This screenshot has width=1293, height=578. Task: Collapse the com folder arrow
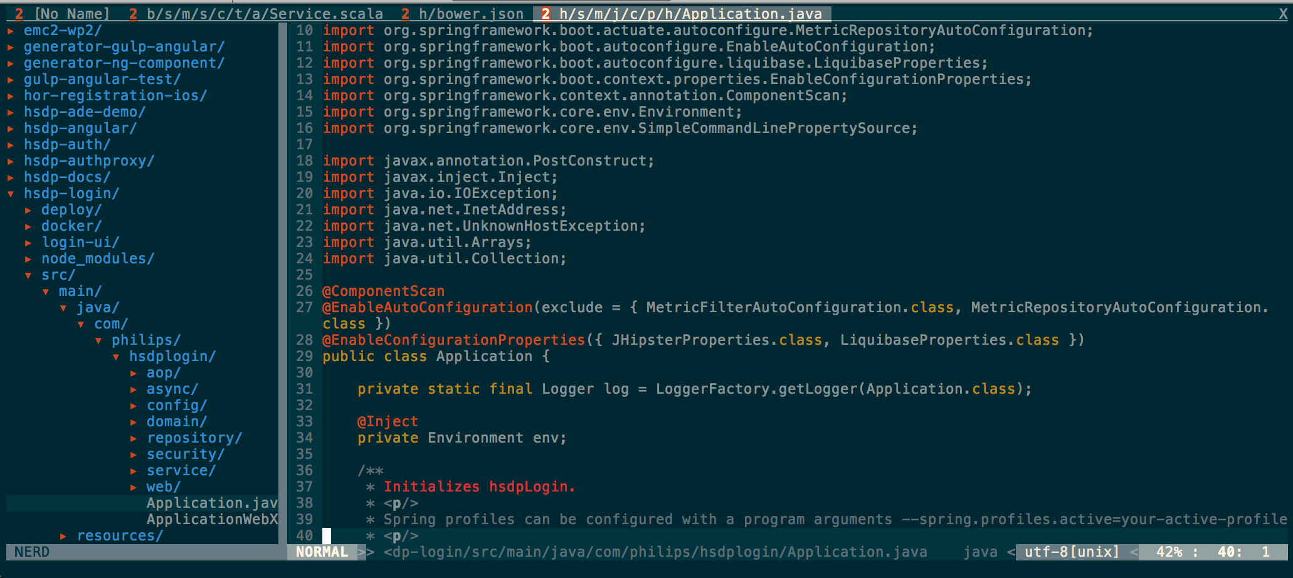point(82,324)
